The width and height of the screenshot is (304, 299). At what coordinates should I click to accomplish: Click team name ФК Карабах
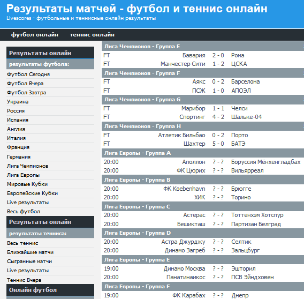[x=189, y=295]
